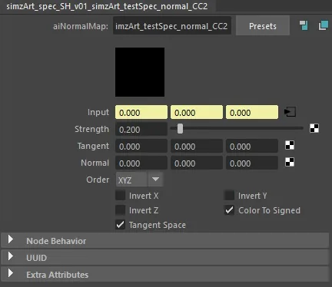Open the Order XYZ dropdown

(139, 180)
